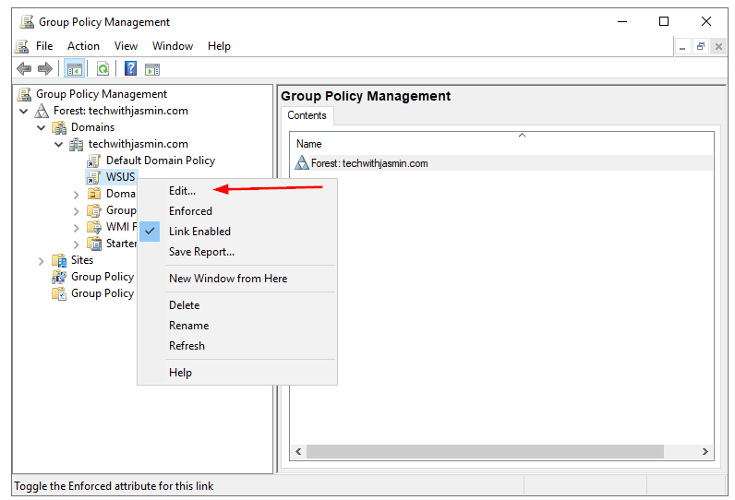Viewport: 735px width, 500px height.
Task: Expand the Group Policy Objects tree node
Action: (76, 211)
